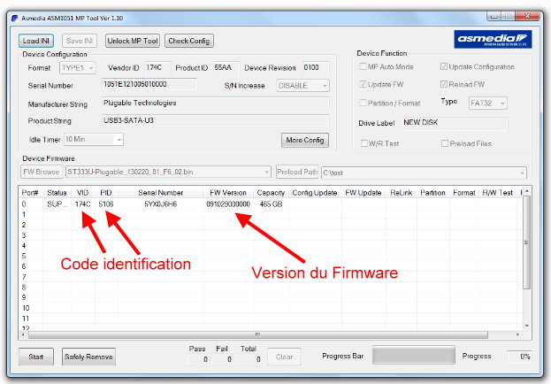The height and width of the screenshot is (384, 551).
Task: Click the horizontal scrollbar right arrow
Action: pos(517,334)
